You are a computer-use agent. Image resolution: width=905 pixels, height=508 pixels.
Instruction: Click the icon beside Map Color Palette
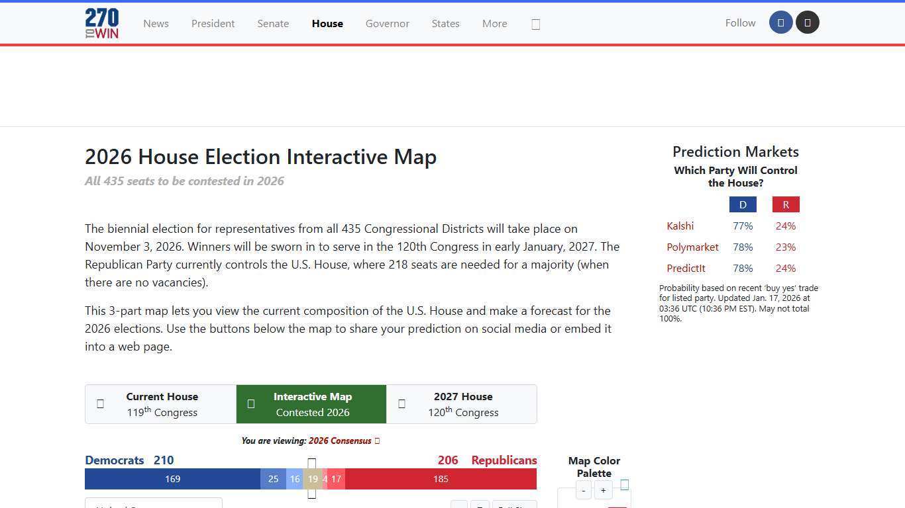pyautogui.click(x=623, y=484)
